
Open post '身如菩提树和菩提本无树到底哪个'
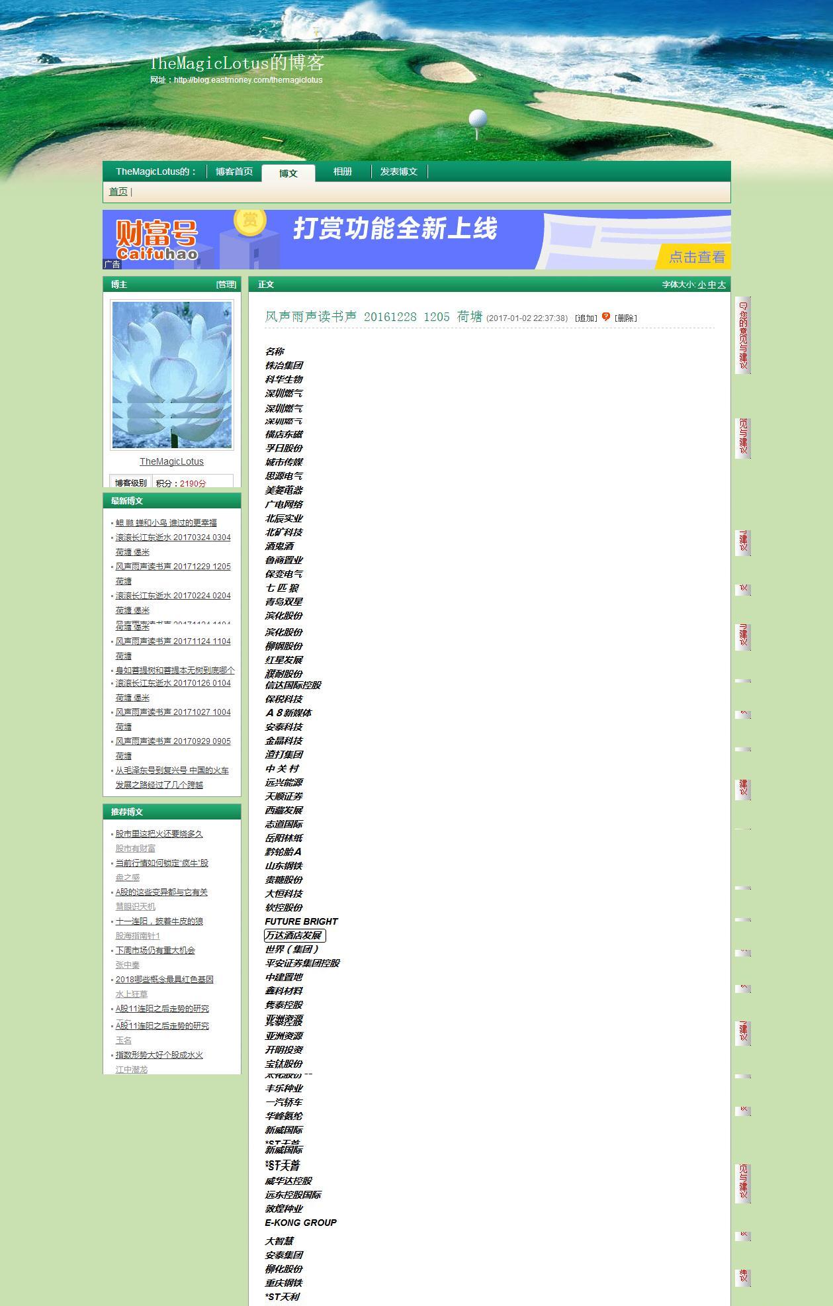pos(175,671)
